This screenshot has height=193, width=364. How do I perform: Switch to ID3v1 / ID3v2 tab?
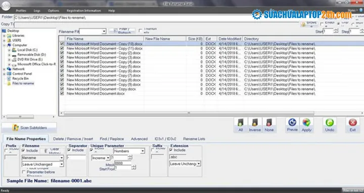tap(165, 139)
